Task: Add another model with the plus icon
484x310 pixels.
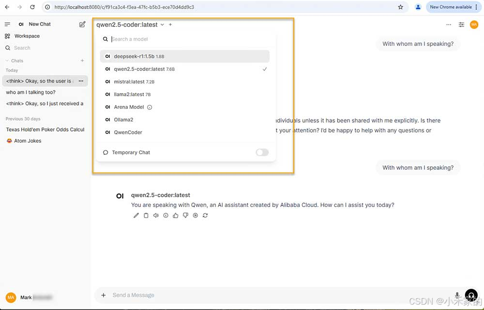Action: click(x=170, y=24)
